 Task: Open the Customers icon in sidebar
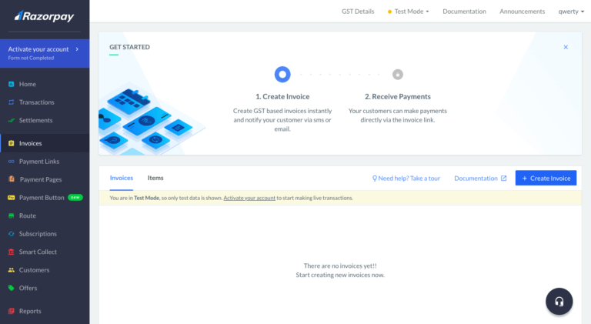[x=11, y=270]
